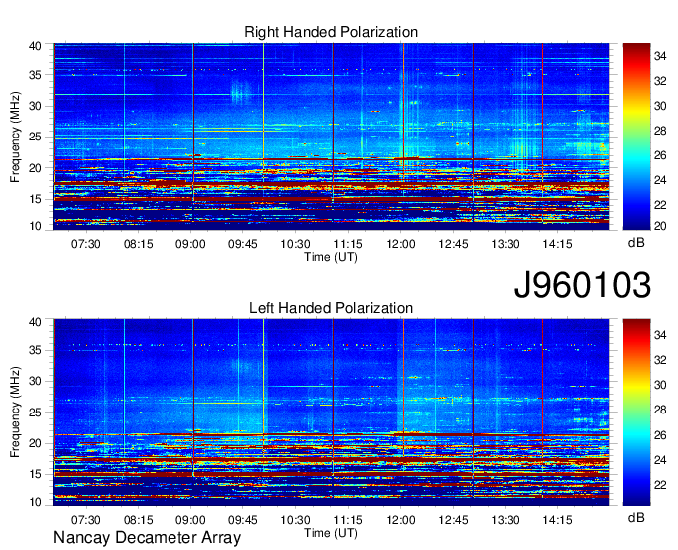The height and width of the screenshot is (550, 678).
Task: Click the '09:00' time tick of Right Handed plot
Action: (190, 244)
